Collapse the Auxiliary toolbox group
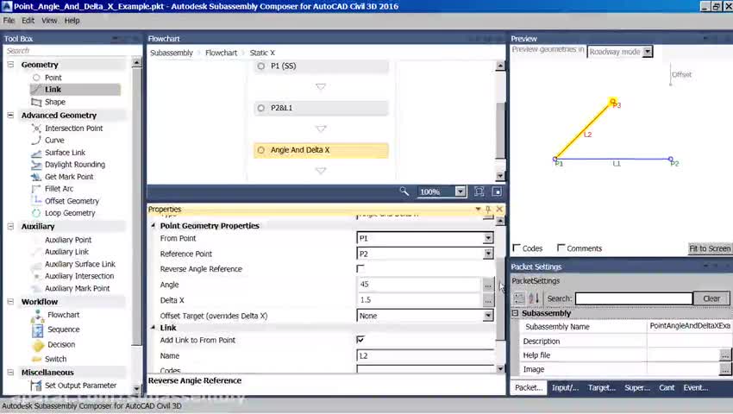Screen dimensions: 733x414 coord(10,227)
